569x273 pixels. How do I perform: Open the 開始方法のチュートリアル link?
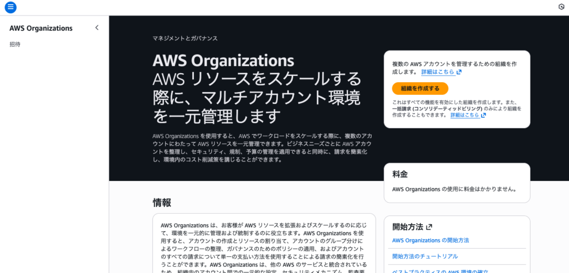tap(425, 256)
